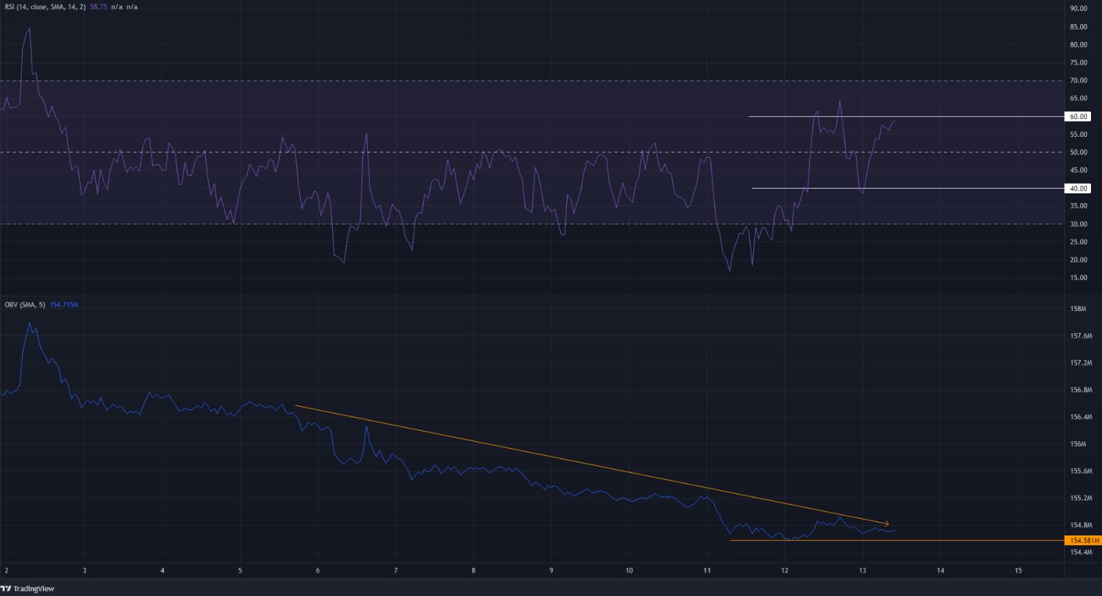Screen dimensions: 1102x596
Task: Select the orange horizontal OBV support line
Action: pyautogui.click(x=895, y=540)
